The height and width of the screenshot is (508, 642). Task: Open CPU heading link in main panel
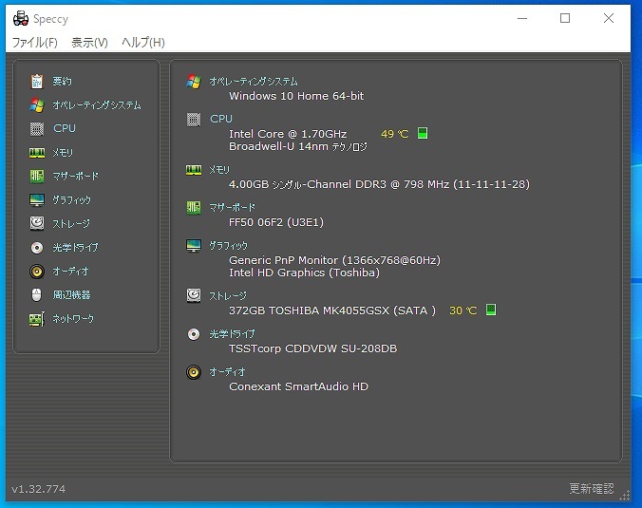221,119
